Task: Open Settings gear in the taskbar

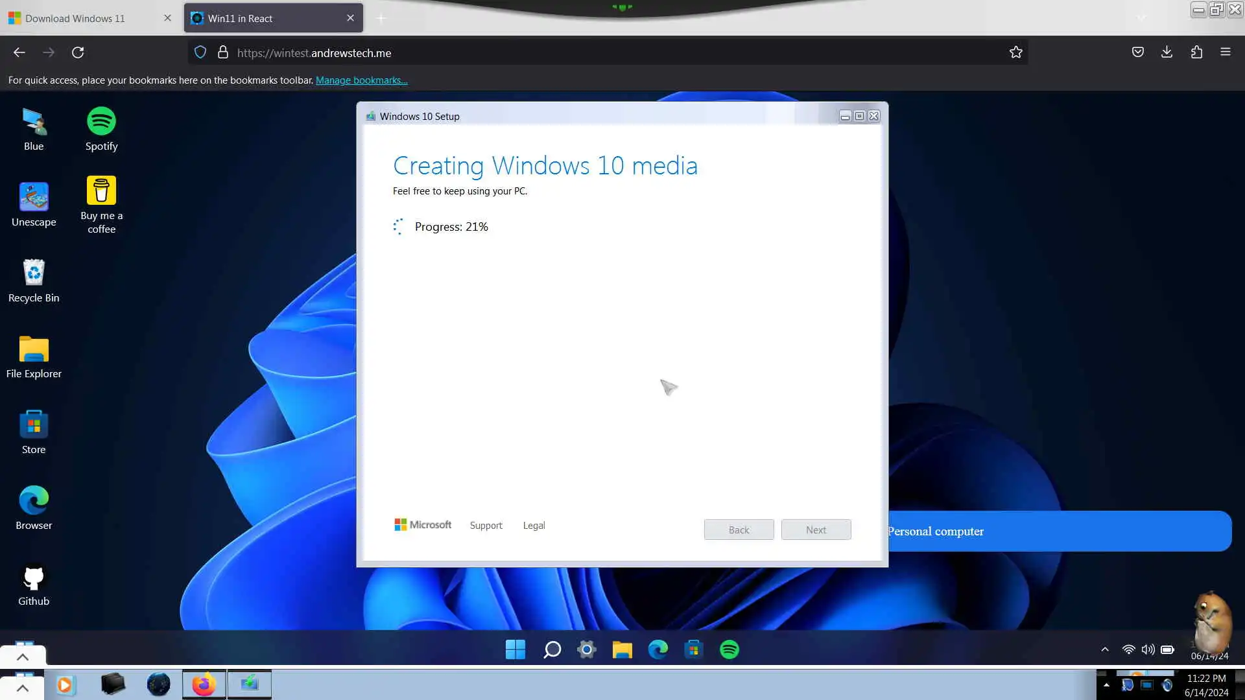Action: (x=587, y=649)
